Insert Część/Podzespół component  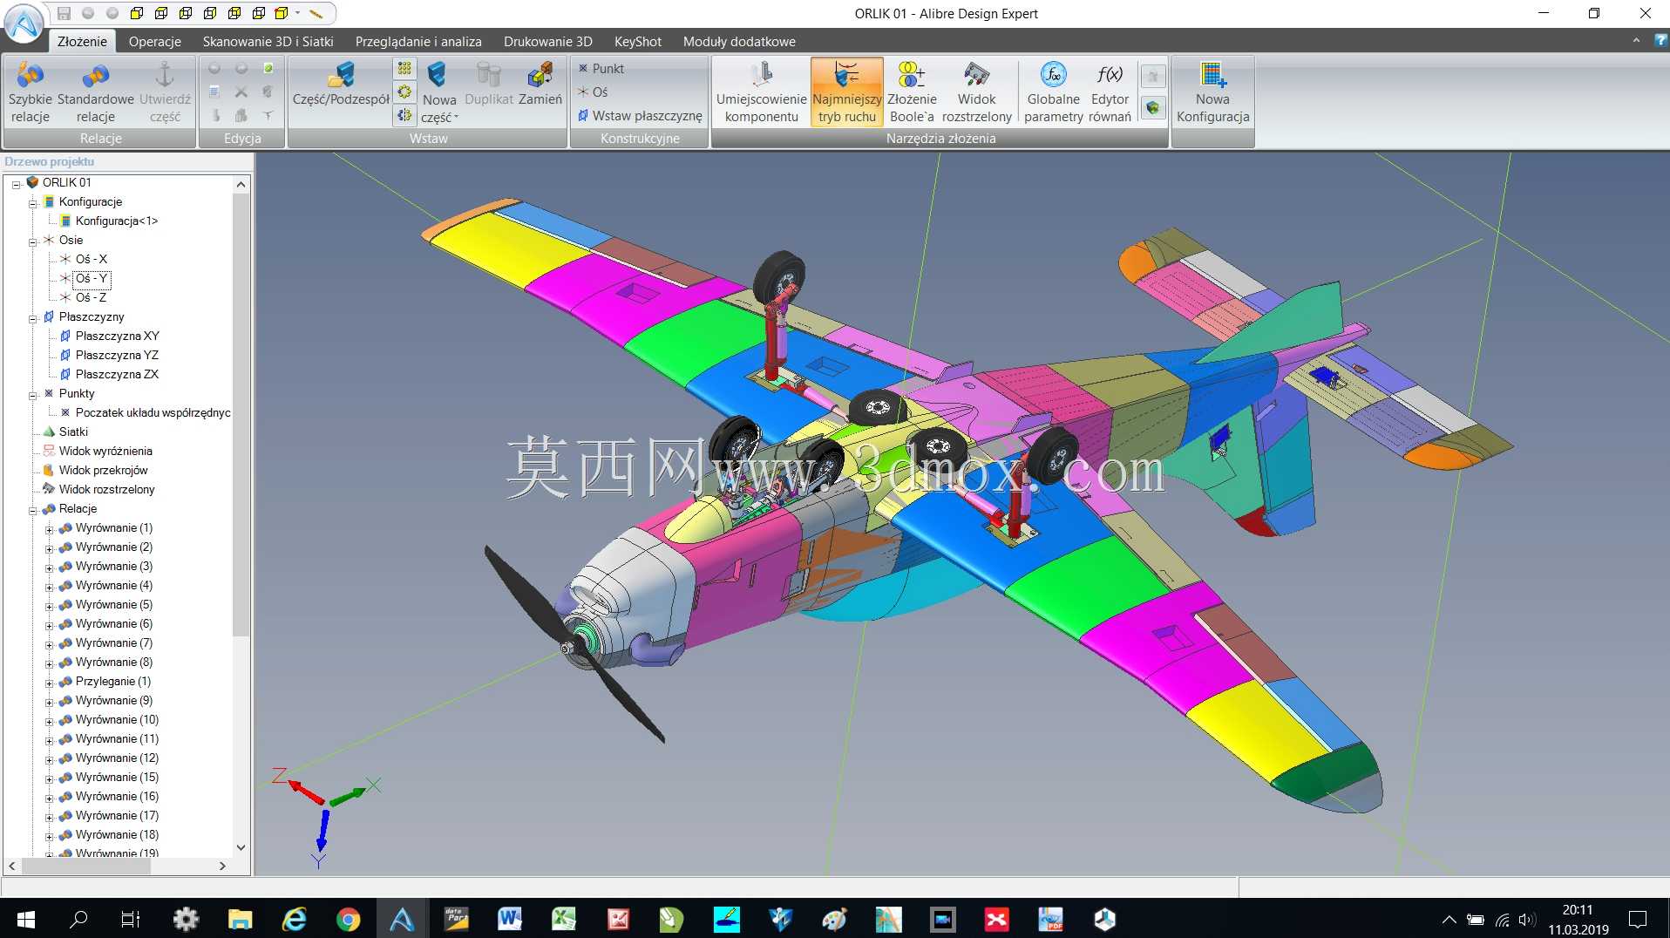[341, 85]
